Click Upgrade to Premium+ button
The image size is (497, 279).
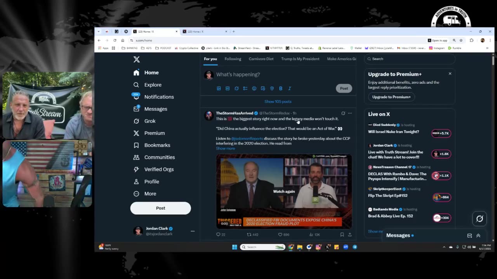[x=391, y=97]
